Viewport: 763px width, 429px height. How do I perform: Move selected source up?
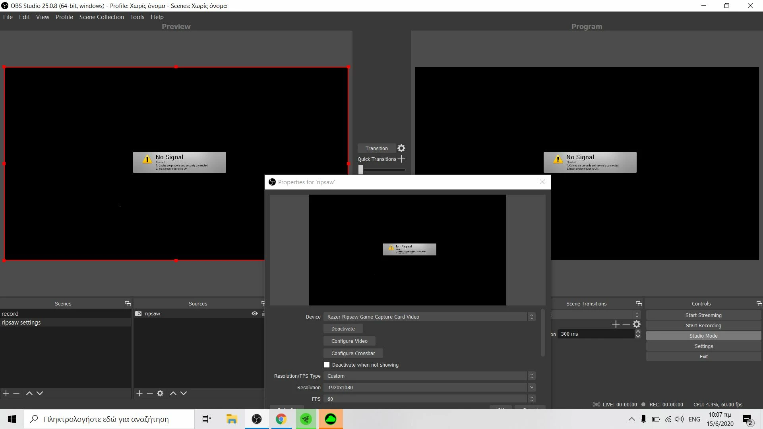click(173, 393)
